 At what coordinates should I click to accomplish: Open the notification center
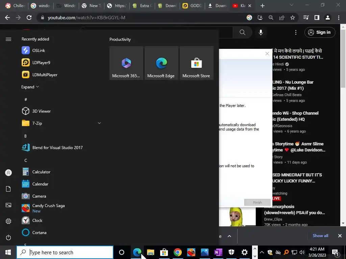pos(335,252)
